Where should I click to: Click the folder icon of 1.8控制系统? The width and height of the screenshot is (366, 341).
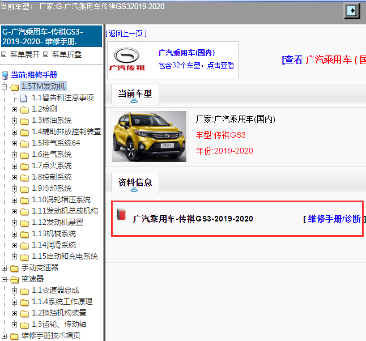(x=24, y=178)
